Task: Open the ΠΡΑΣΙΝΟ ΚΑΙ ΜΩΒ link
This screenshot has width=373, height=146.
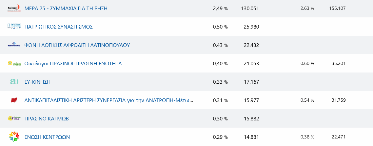Action: pyautogui.click(x=47, y=119)
